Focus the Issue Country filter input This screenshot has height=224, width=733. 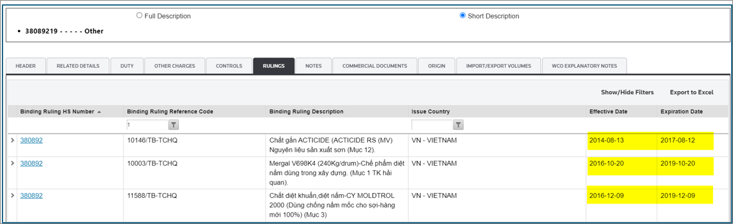432,125
